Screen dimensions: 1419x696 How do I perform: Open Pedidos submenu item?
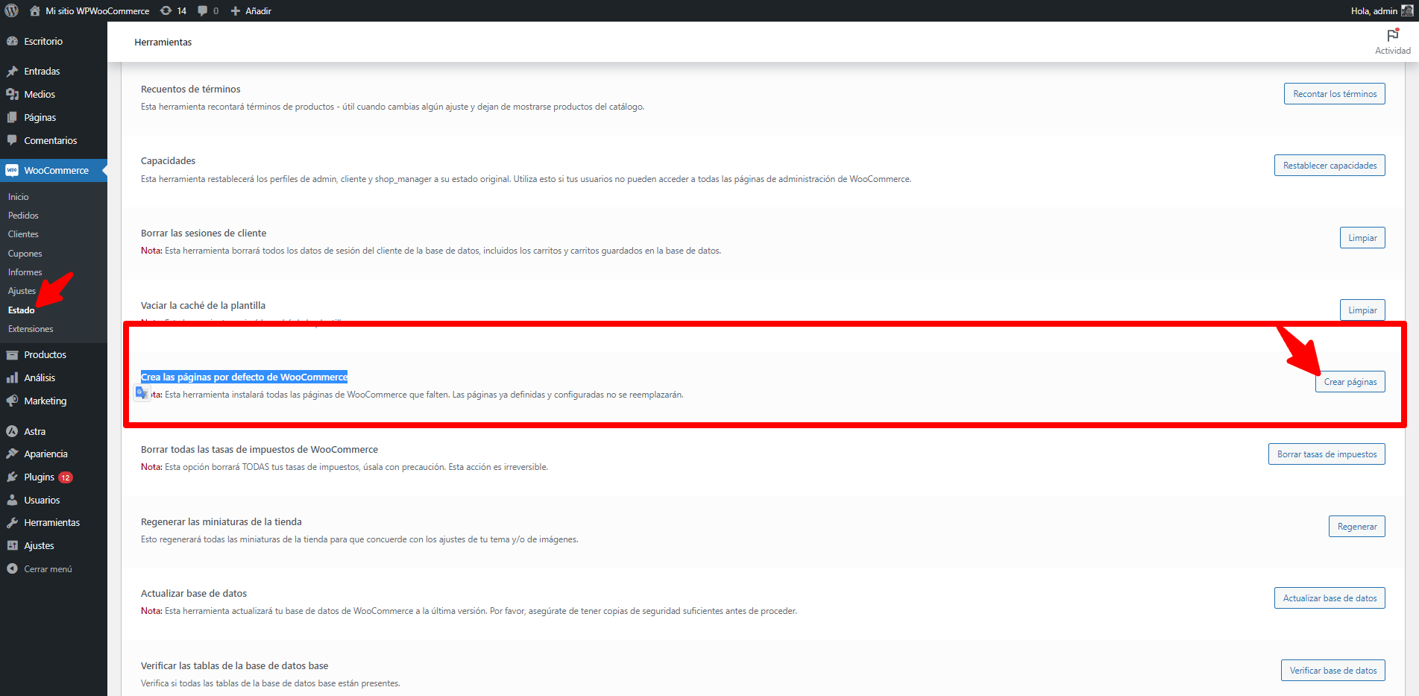pos(23,216)
